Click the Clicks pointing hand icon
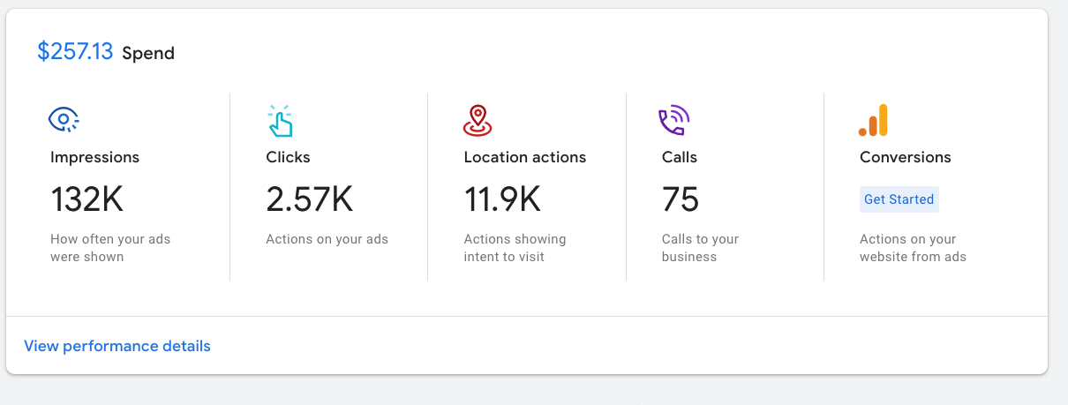Viewport: 1068px width, 405px height. point(280,121)
